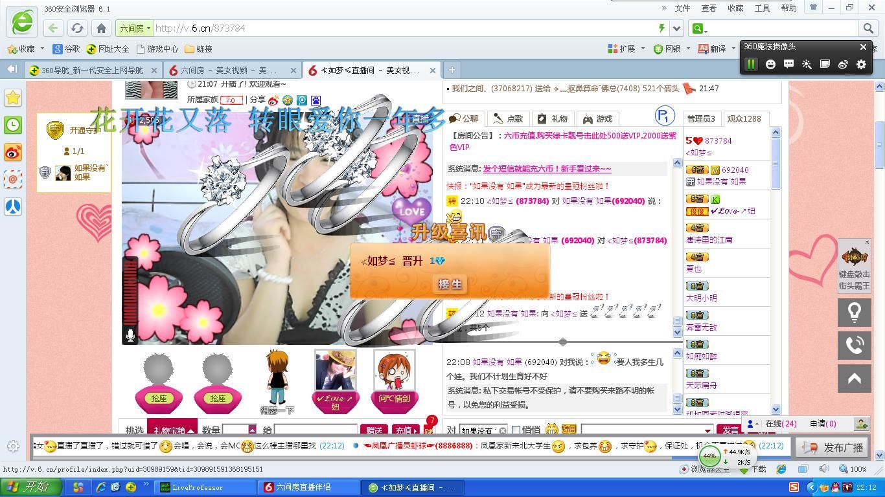Switch to the 礼物 tab
This screenshot has width=885, height=497.
point(553,118)
